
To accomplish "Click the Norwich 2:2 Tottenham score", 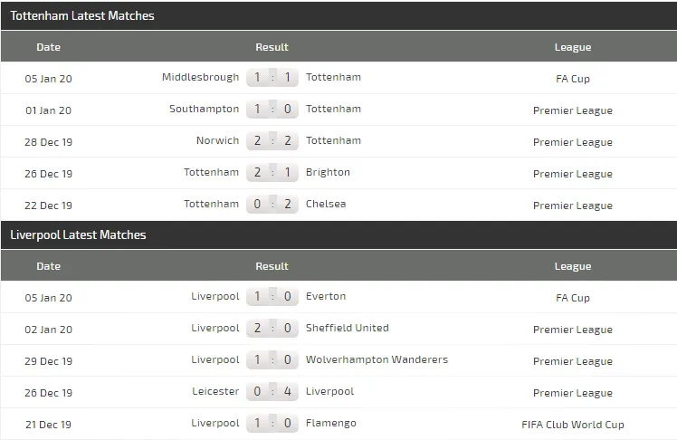I will coord(272,141).
